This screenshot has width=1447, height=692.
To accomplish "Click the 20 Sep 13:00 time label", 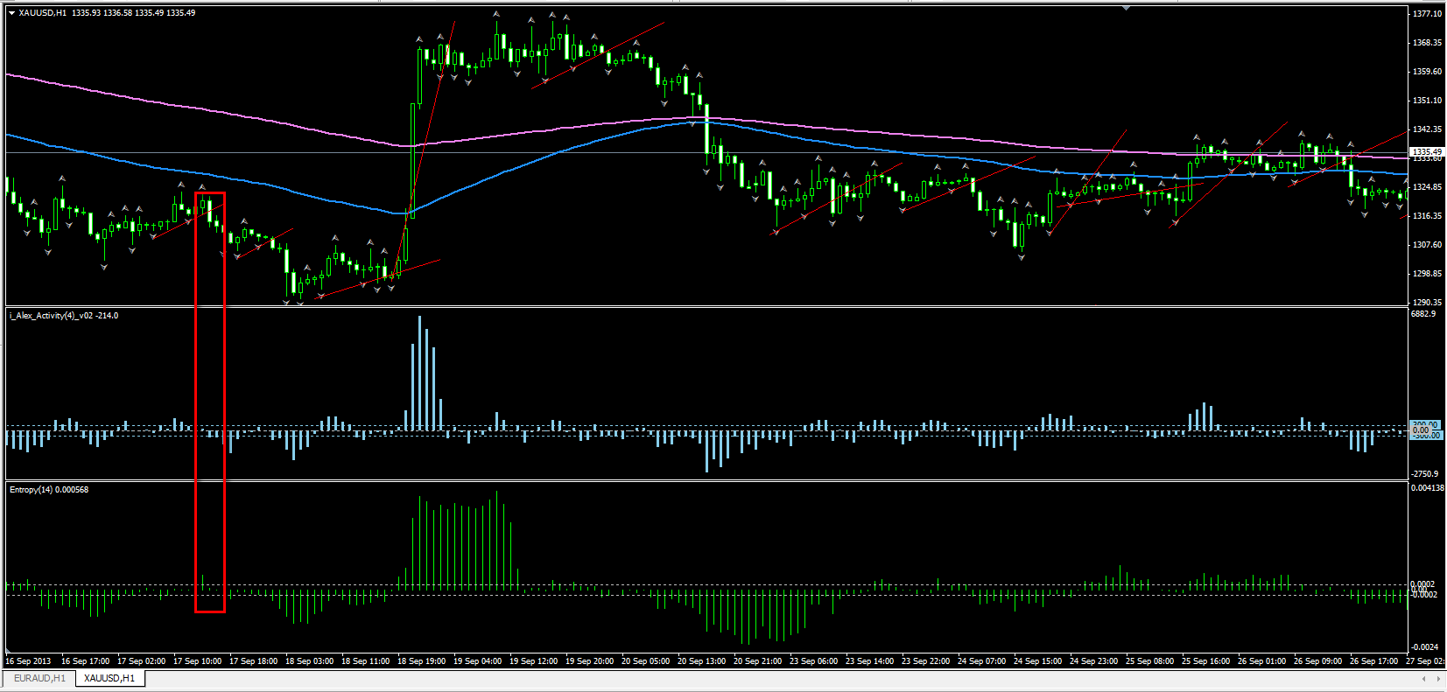I will 701,661.
